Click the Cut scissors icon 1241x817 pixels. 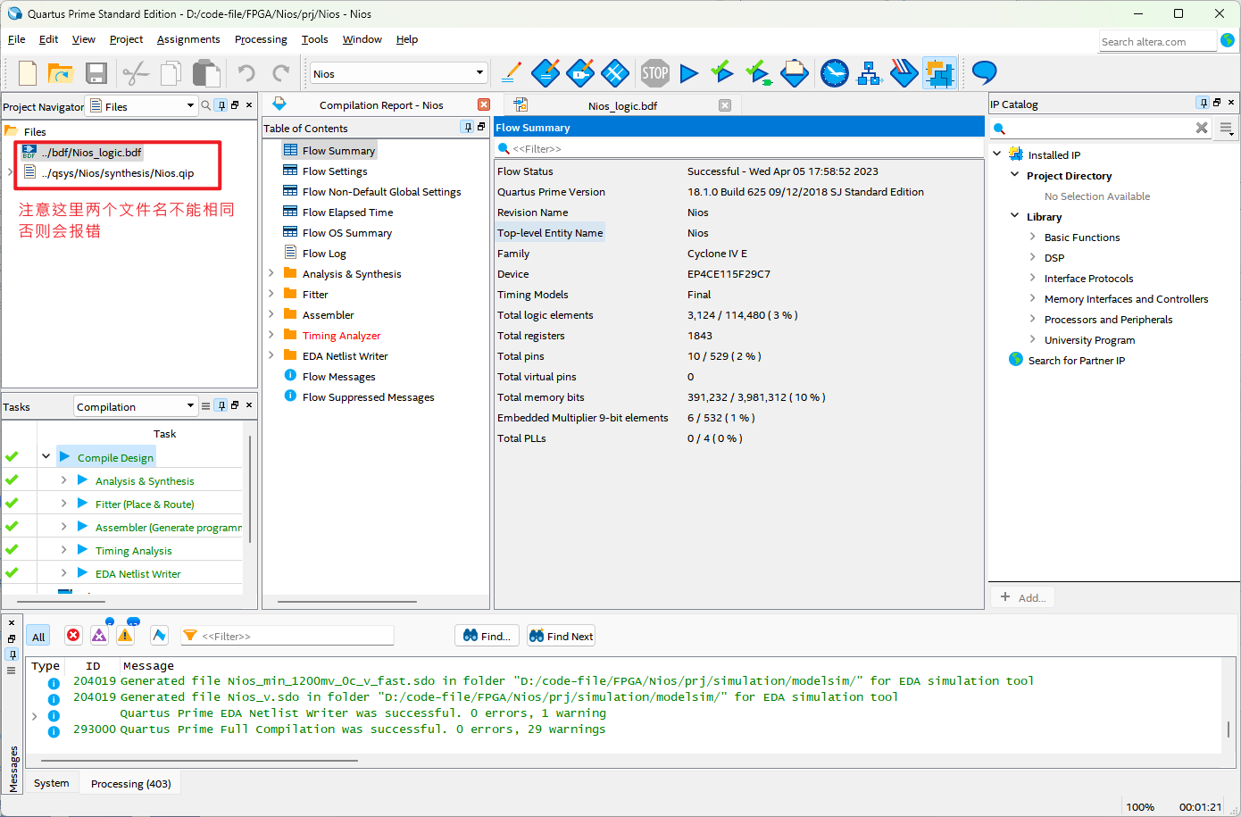(135, 73)
